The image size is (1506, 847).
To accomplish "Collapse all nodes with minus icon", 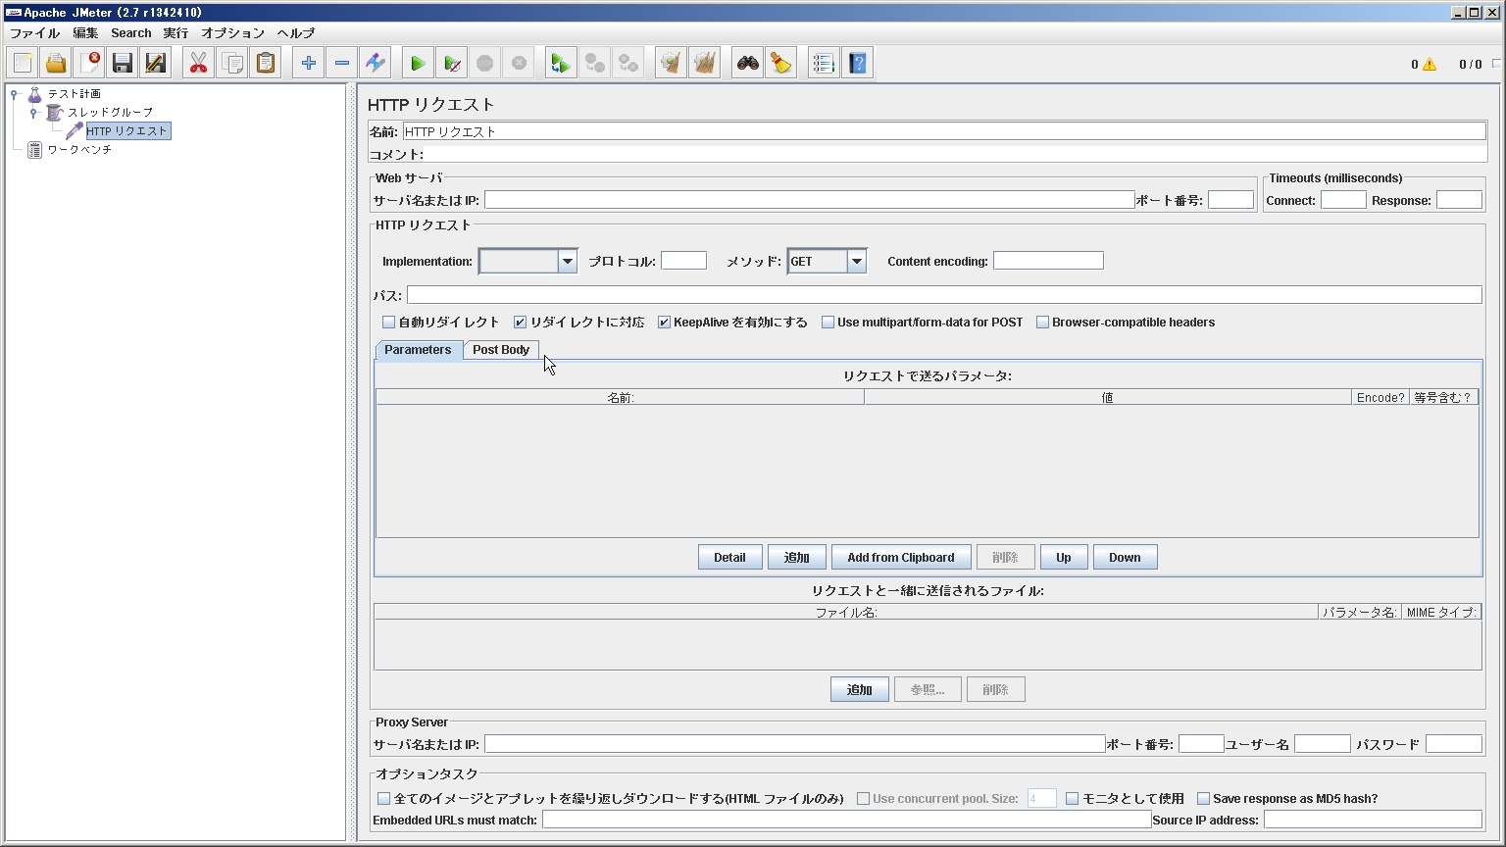I will coord(342,64).
